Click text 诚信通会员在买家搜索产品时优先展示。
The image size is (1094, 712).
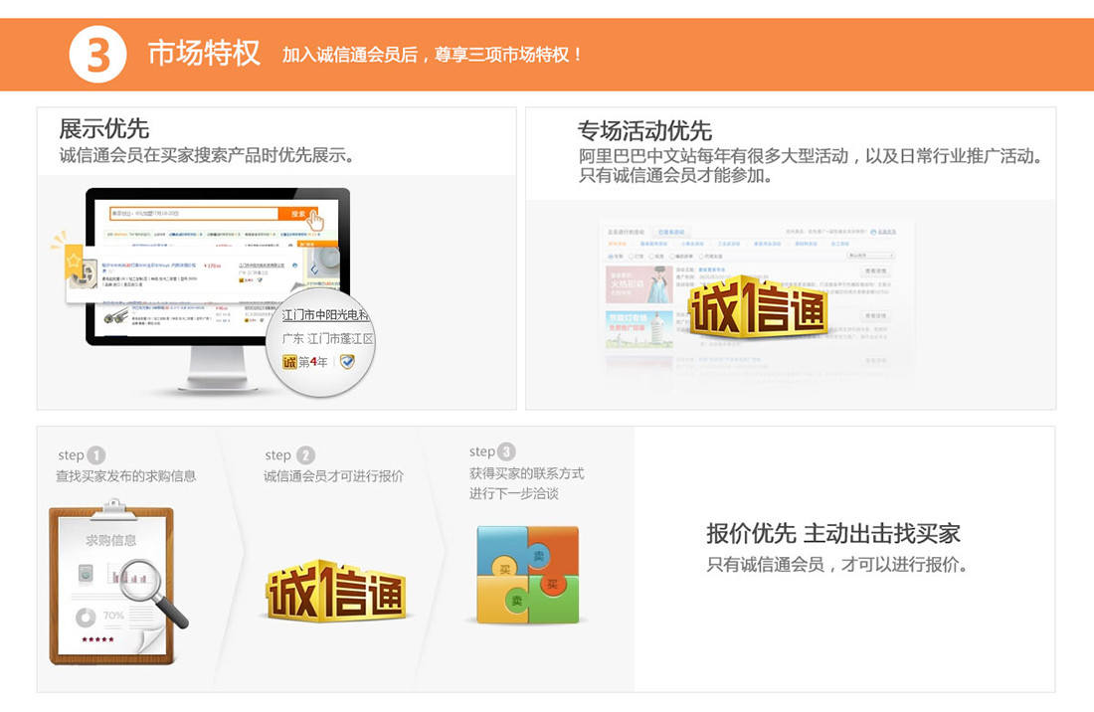pos(207,155)
